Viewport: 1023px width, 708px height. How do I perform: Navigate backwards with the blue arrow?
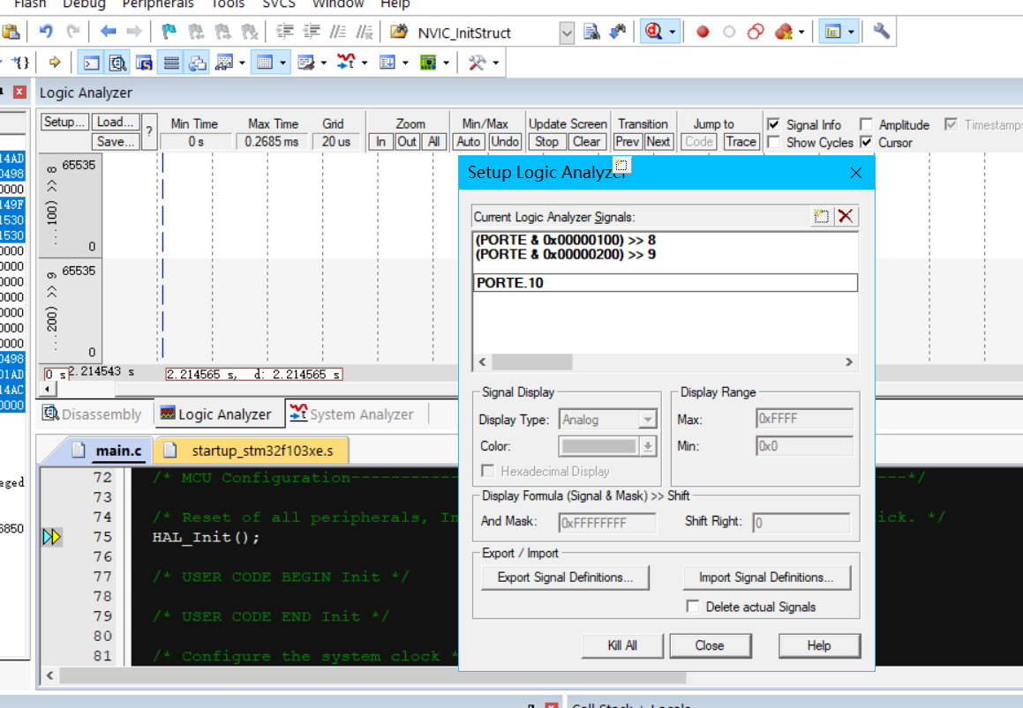(x=109, y=31)
